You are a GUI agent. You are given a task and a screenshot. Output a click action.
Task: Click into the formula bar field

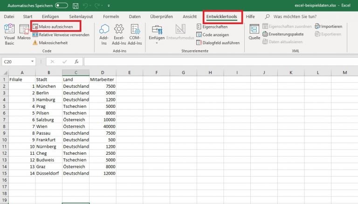tap(221, 62)
